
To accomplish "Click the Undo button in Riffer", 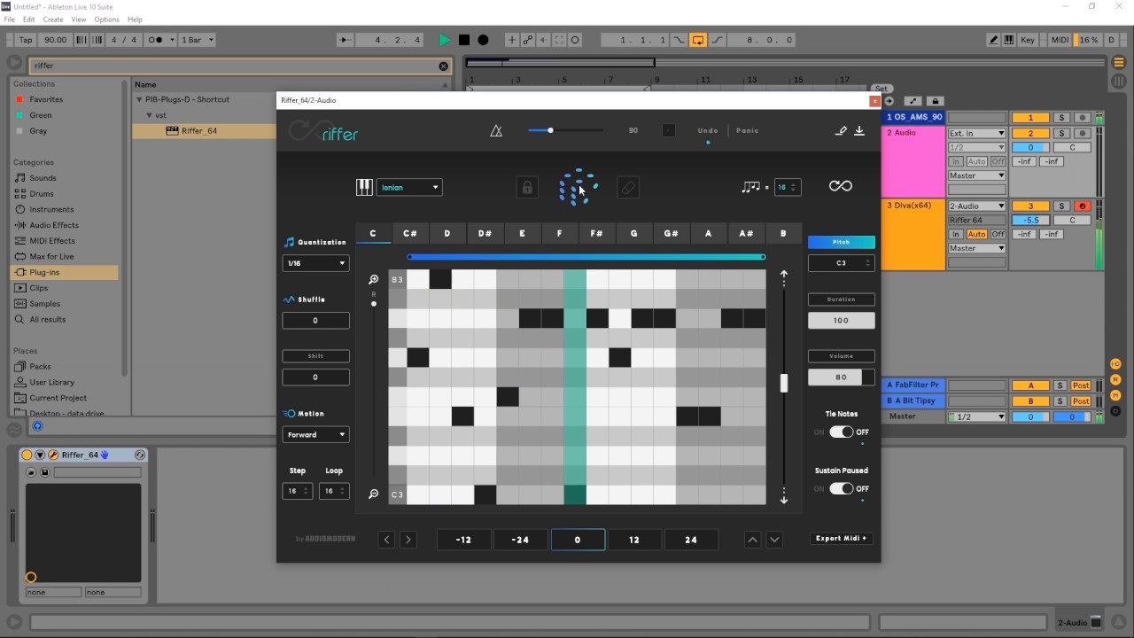I will click(x=708, y=130).
